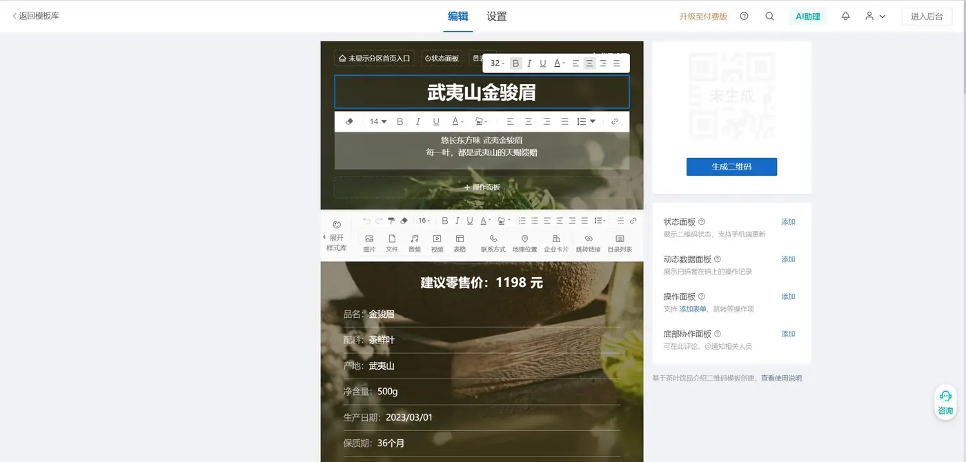Toggle underline in the size-32 floating toolbar

tap(543, 63)
